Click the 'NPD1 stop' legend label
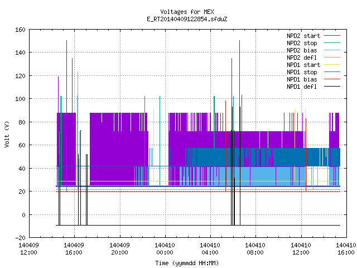The image size is (357, 268). pyautogui.click(x=302, y=72)
